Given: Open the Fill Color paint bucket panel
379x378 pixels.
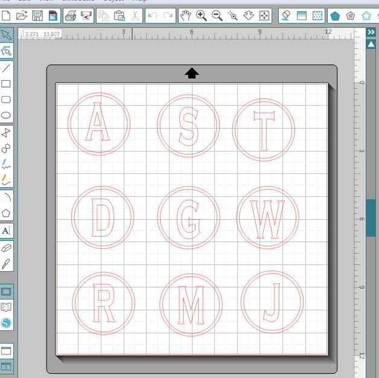Looking at the screenshot, I should click(x=286, y=16).
